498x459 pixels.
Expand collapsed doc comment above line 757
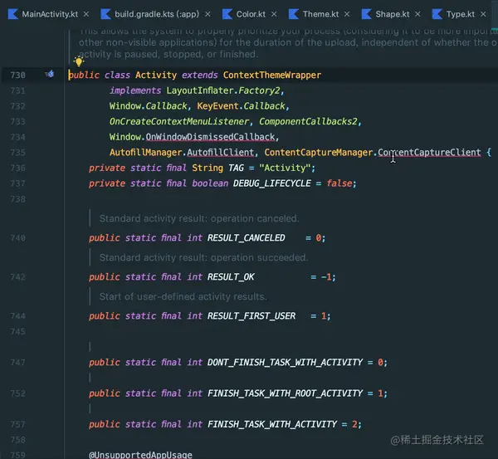[90, 409]
